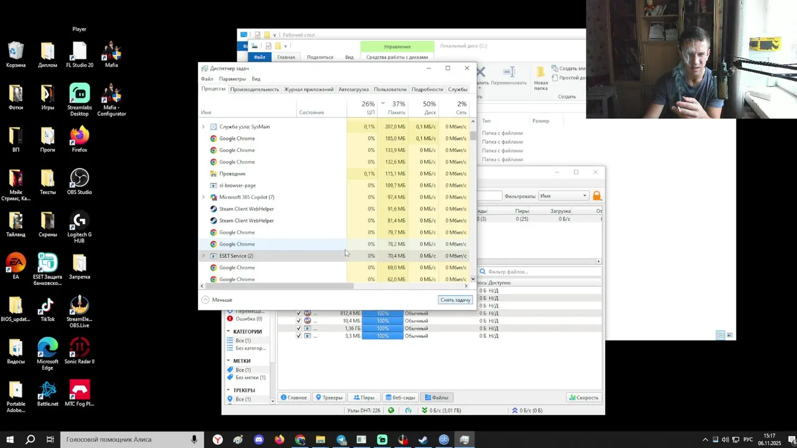Image resolution: width=797 pixels, height=448 pixels.
Task: Select the Проводник process row
Action: (335, 174)
